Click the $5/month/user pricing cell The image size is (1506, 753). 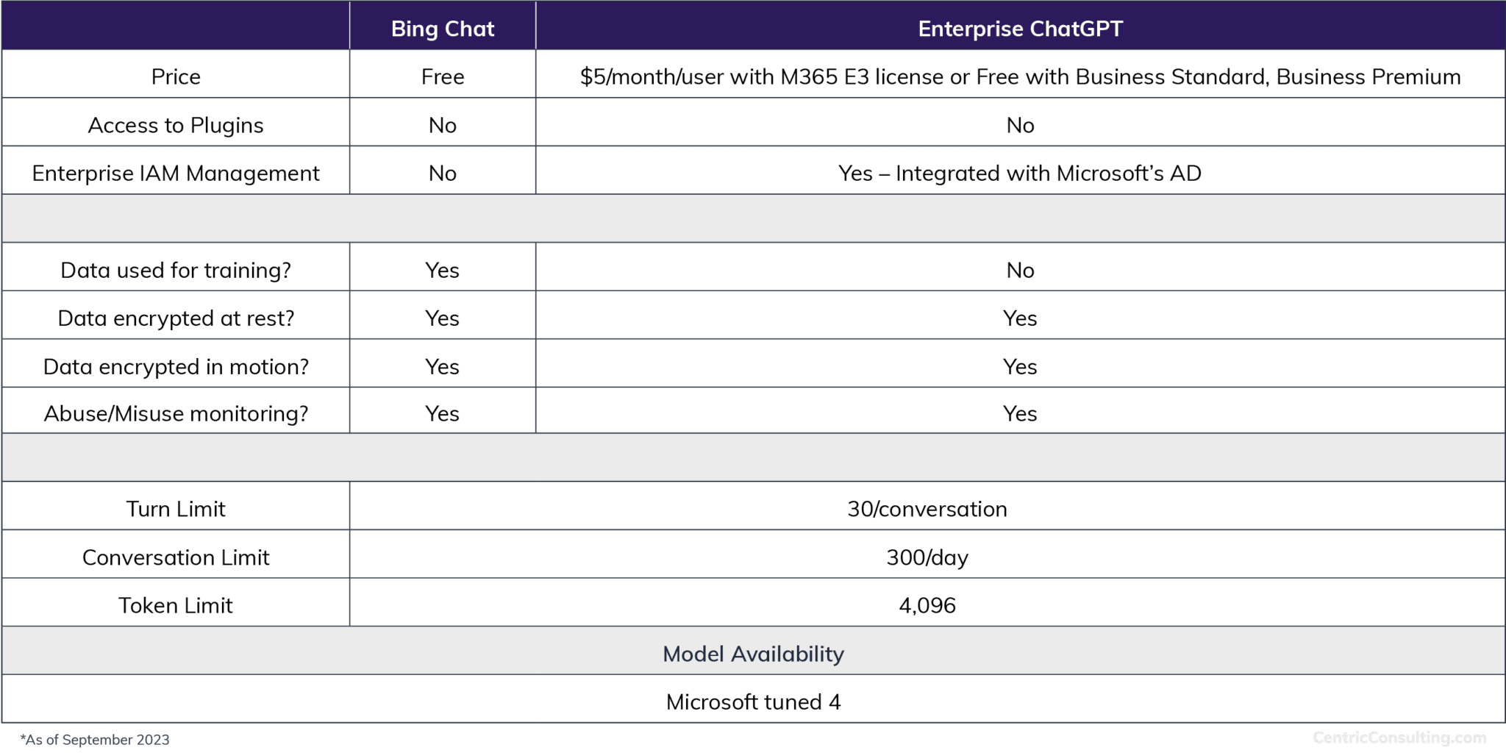pos(1021,75)
